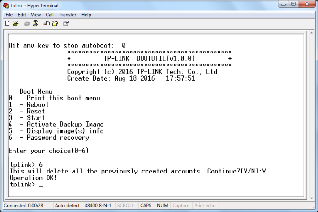Image resolution: width=318 pixels, height=212 pixels.
Task: Click the 'Print this boot menu' line
Action: pos(54,98)
